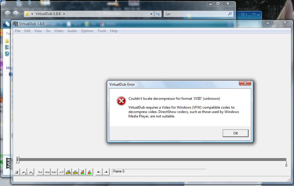Close the Explorer window behind VirtualDub

pos(228,4)
